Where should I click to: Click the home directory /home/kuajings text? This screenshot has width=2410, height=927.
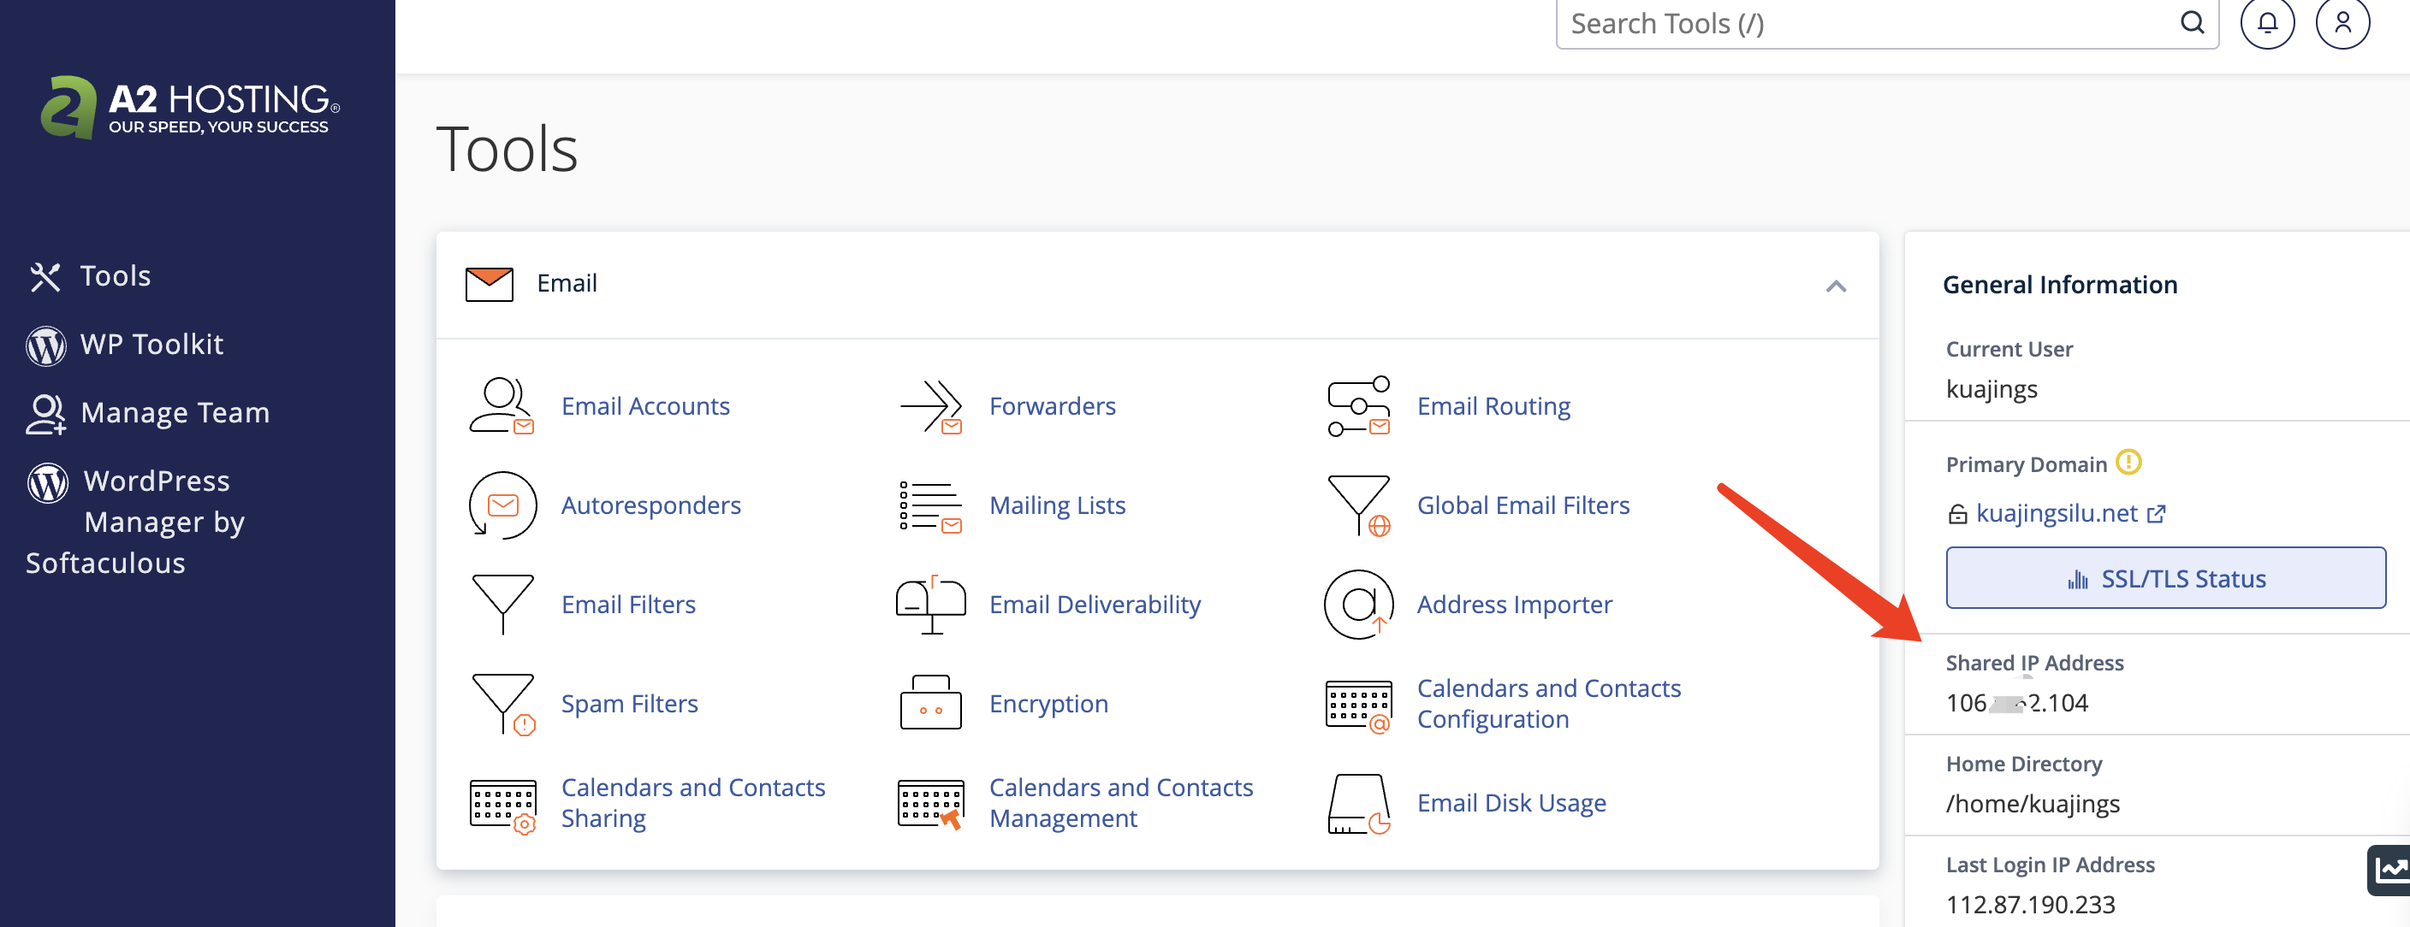(2033, 805)
